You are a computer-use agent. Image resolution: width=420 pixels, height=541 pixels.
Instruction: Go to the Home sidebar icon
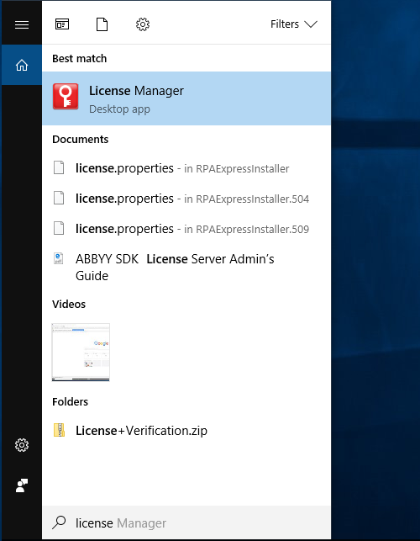pyautogui.click(x=22, y=65)
